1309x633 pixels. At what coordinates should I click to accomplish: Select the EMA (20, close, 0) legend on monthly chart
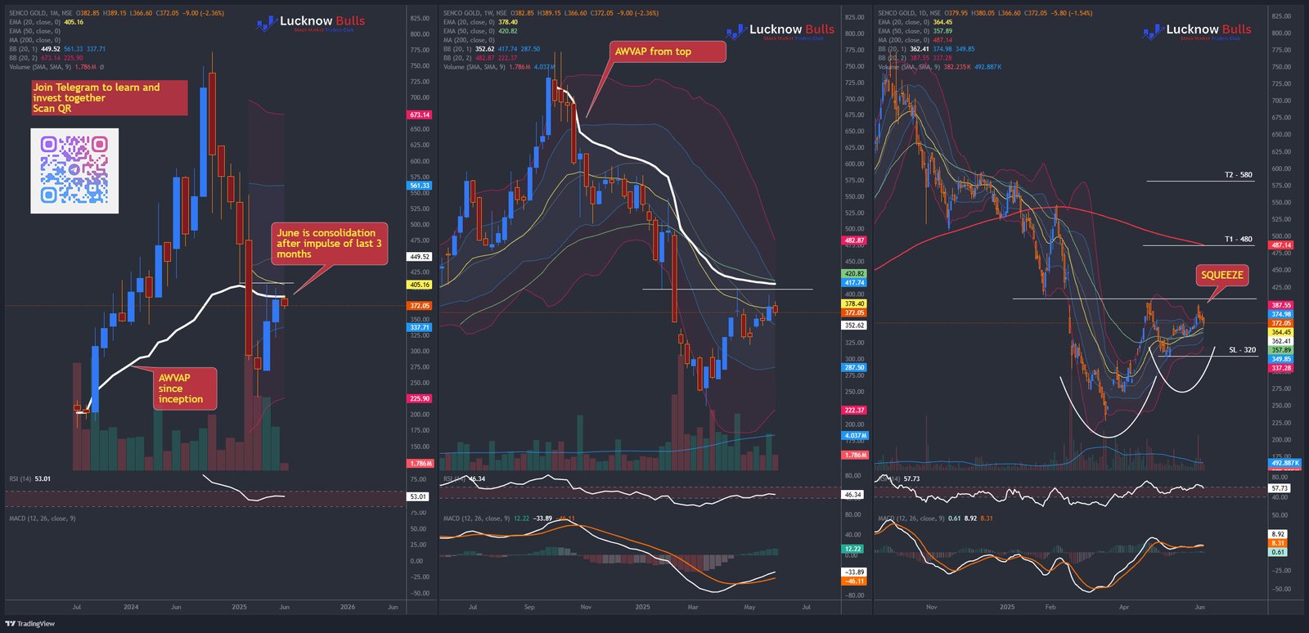click(34, 22)
